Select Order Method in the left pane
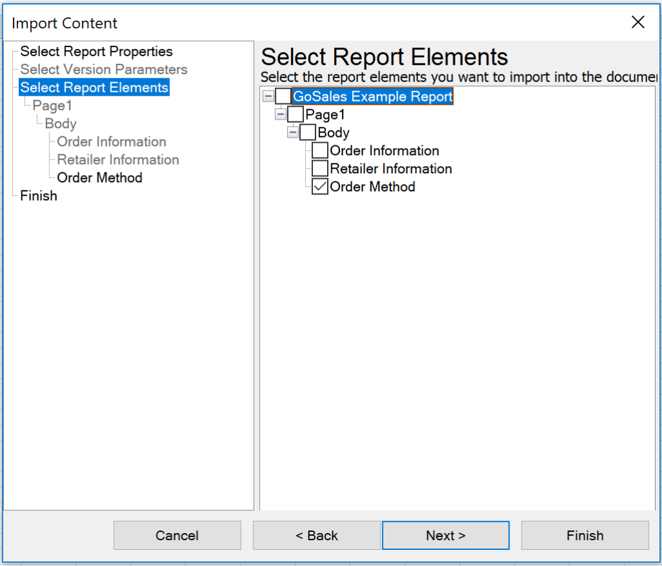Image resolution: width=662 pixels, height=566 pixels. (x=98, y=177)
